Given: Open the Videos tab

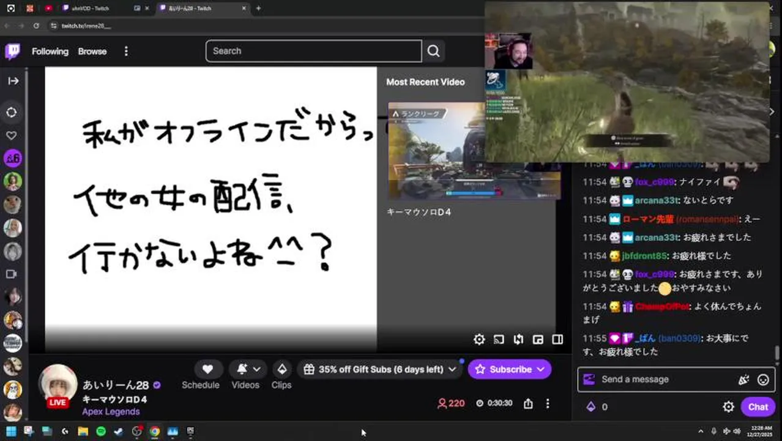Looking at the screenshot, I should (x=245, y=385).
